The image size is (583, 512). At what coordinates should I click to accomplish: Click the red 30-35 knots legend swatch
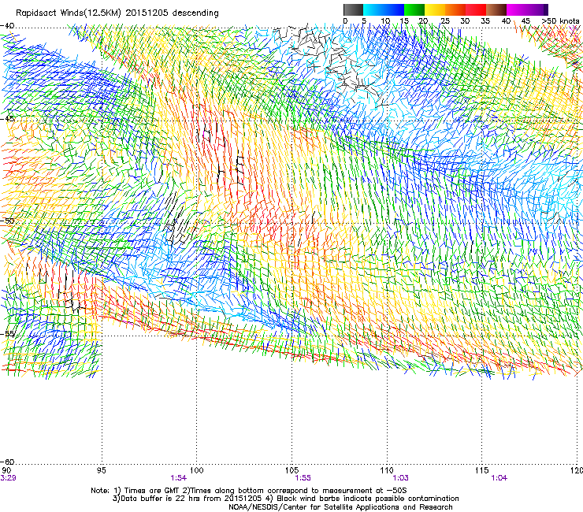pos(476,9)
